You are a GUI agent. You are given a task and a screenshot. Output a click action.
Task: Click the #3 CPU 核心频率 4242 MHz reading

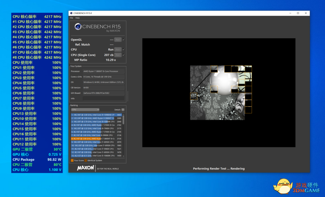click(37, 32)
